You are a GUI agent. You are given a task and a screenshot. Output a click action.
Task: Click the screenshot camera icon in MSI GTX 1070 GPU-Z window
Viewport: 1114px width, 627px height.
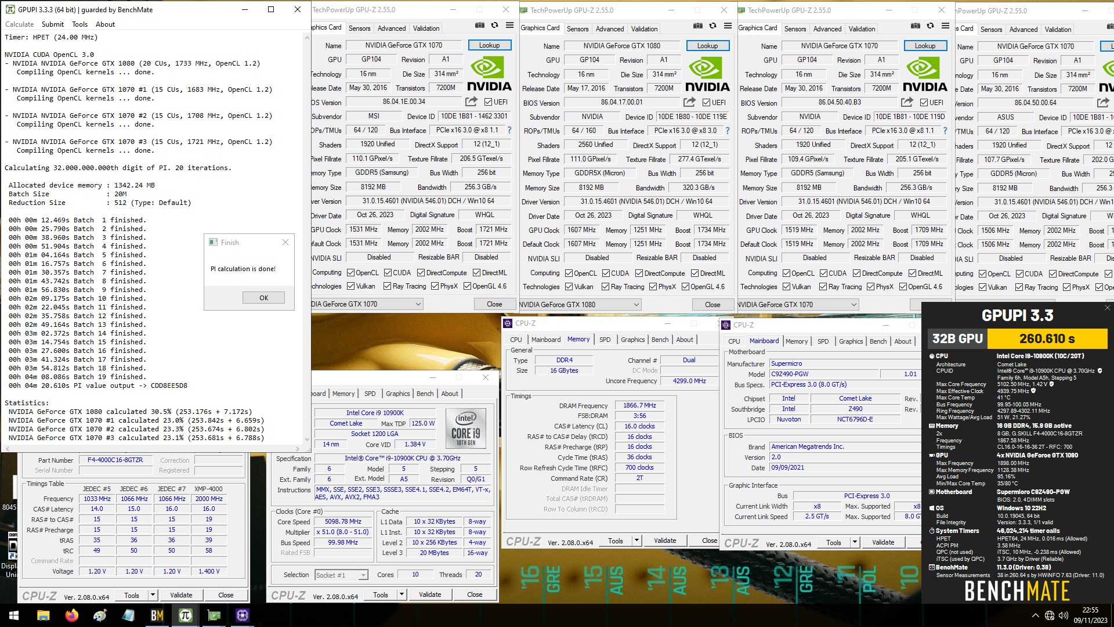[x=480, y=26]
